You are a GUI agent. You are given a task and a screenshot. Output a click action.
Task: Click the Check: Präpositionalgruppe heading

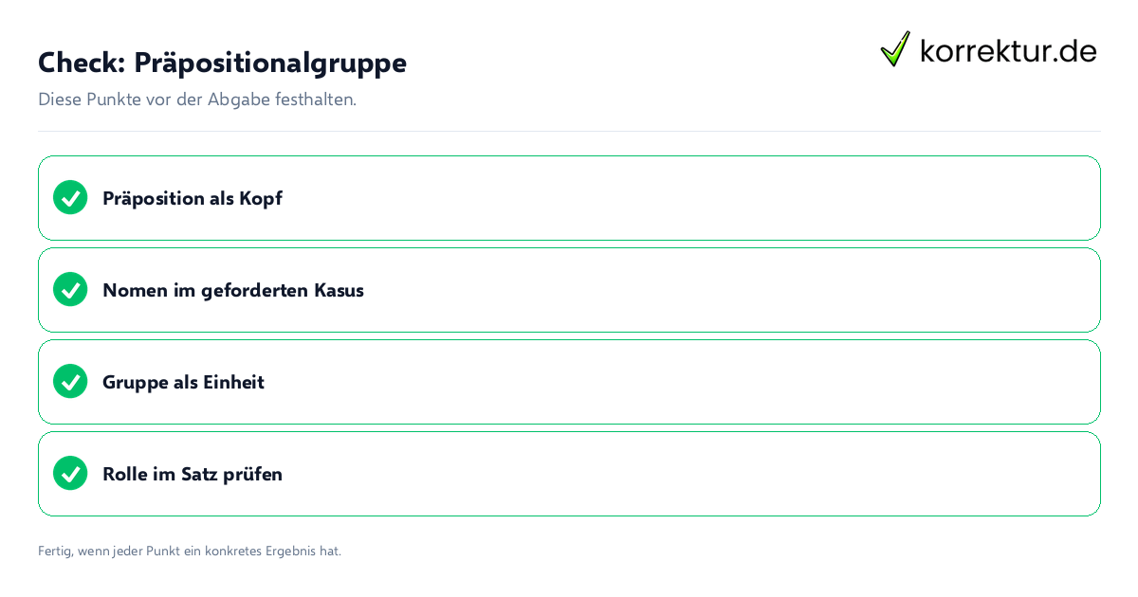point(222,63)
